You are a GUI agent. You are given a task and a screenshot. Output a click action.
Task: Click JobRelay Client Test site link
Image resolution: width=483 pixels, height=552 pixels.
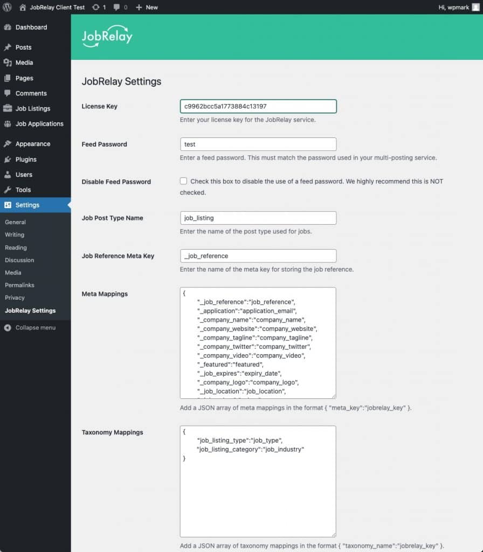point(57,7)
